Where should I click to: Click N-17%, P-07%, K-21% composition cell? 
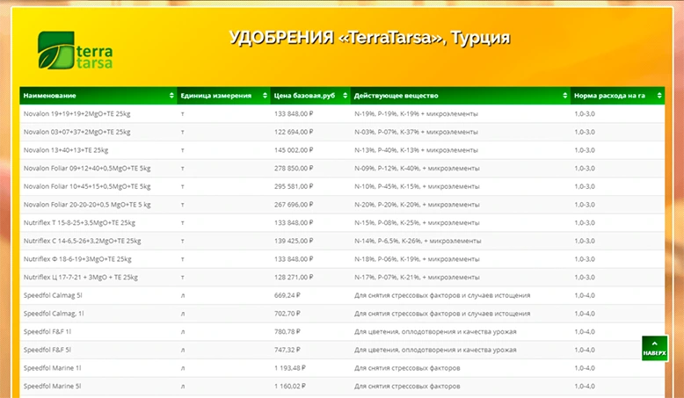[417, 278]
